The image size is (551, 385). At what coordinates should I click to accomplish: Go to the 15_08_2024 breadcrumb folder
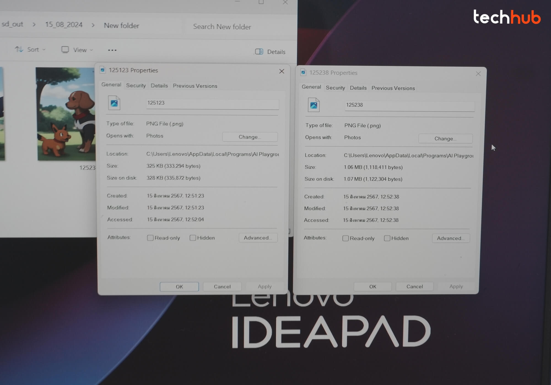click(x=64, y=24)
